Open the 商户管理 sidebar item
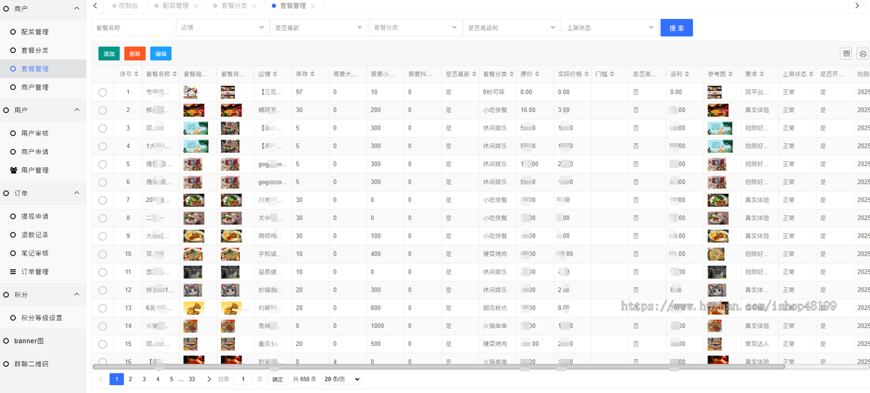The width and height of the screenshot is (870, 393). [43, 87]
